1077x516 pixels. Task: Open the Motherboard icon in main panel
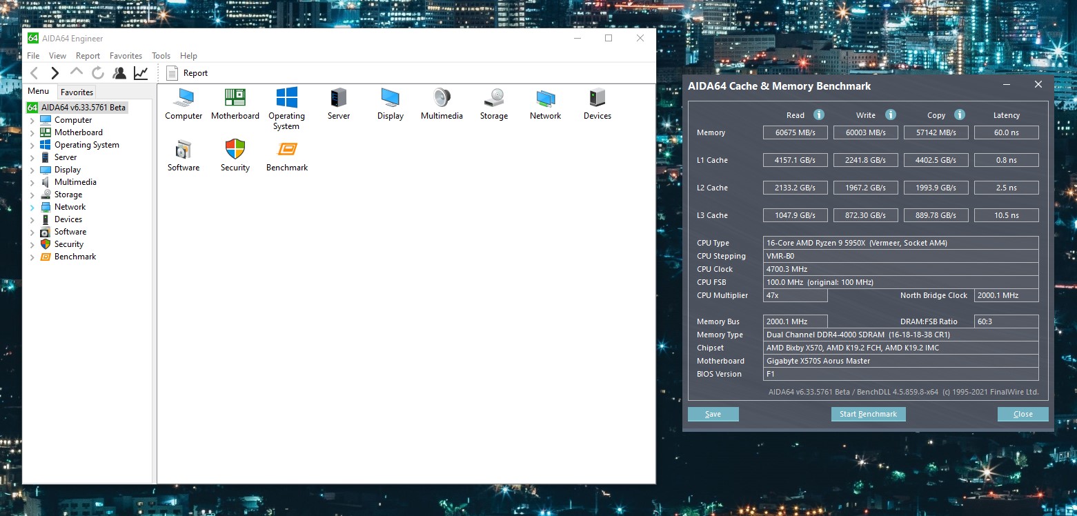coord(235,98)
